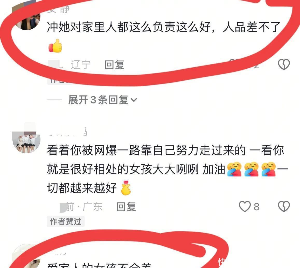Reply to the 广东 comment
Screen dimensions: 300x268
(x=126, y=207)
